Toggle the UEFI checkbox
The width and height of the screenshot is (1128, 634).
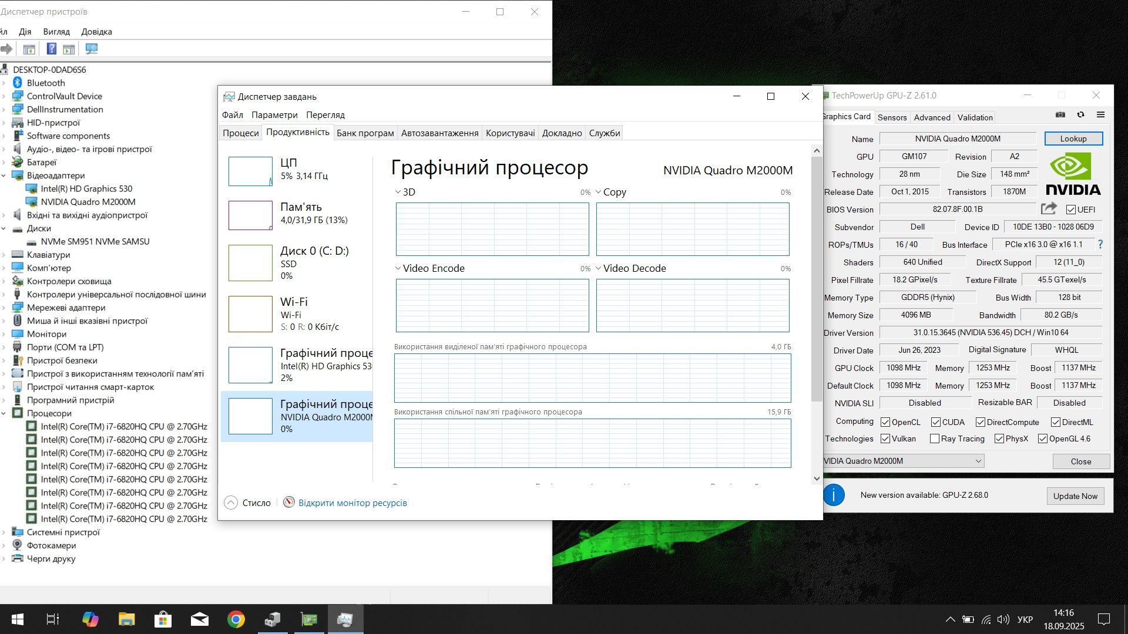point(1070,210)
